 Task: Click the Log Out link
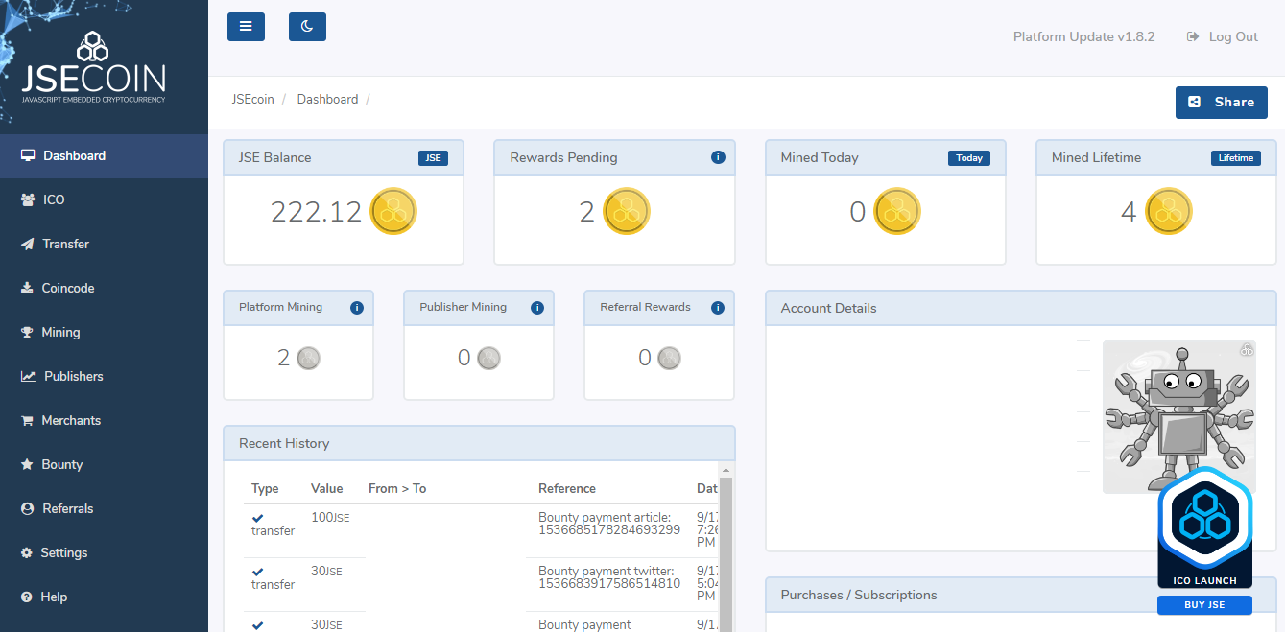tap(1223, 36)
